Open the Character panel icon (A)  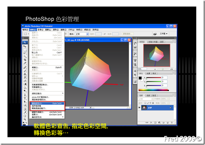135,71
